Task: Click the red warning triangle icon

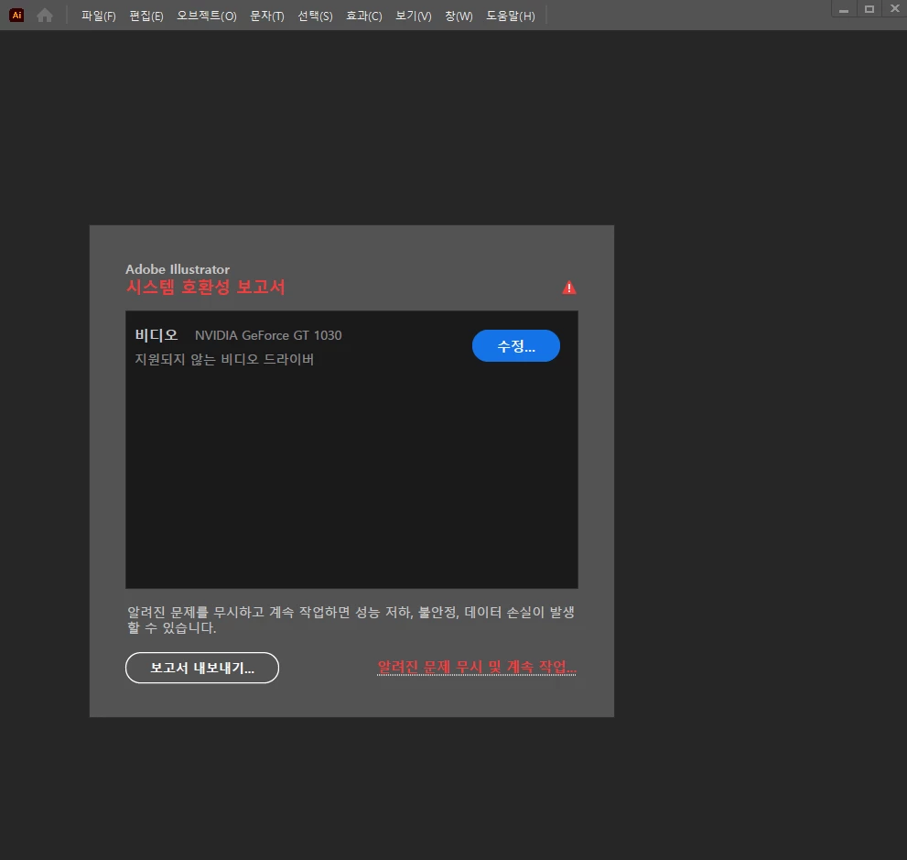Action: click(x=569, y=288)
